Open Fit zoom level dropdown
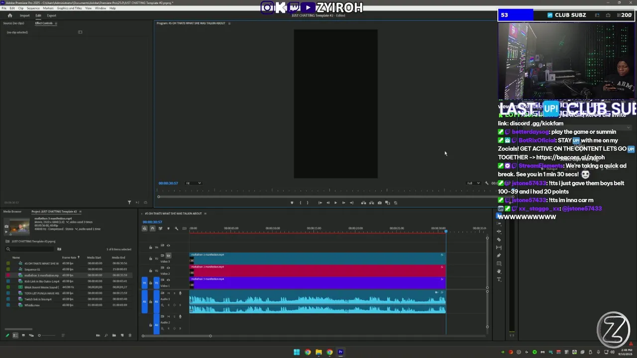Viewport: 637px width, 358px height. pos(193,183)
